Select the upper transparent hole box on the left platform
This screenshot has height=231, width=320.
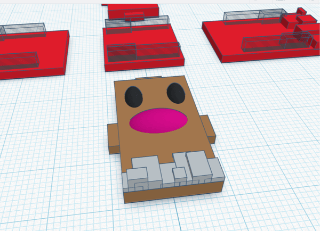point(23,30)
